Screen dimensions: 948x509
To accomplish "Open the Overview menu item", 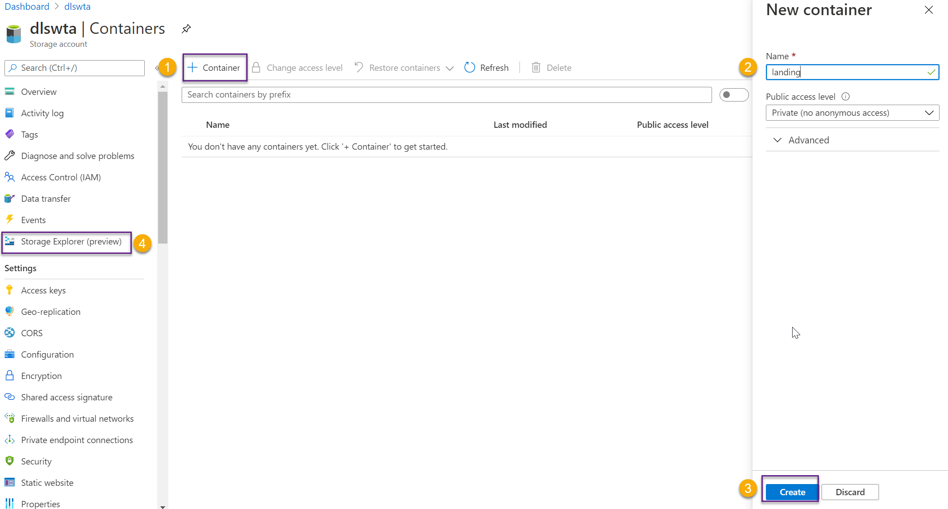I will (x=39, y=92).
